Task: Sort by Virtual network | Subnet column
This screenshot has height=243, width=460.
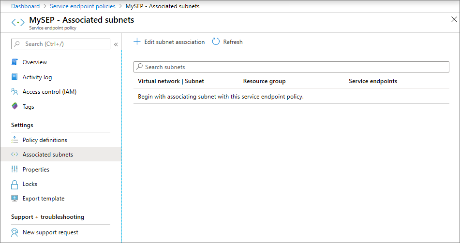Action: (x=171, y=81)
